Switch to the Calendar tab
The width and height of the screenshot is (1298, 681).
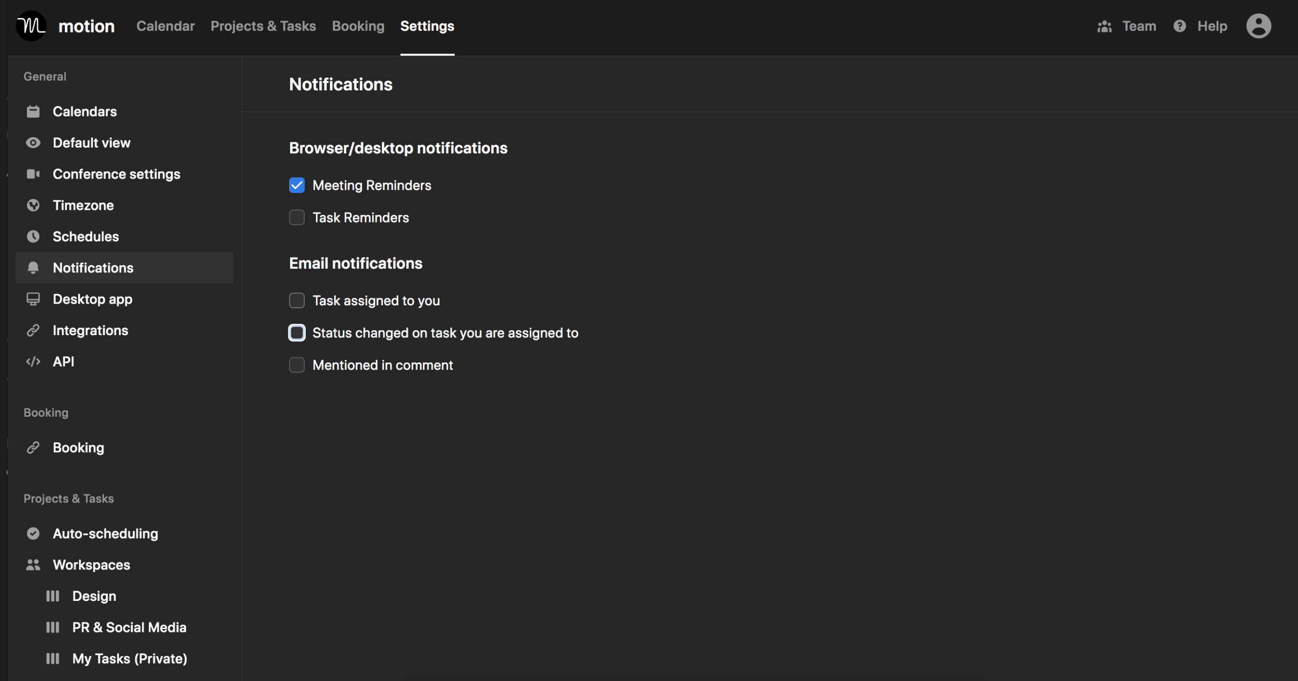click(x=165, y=26)
